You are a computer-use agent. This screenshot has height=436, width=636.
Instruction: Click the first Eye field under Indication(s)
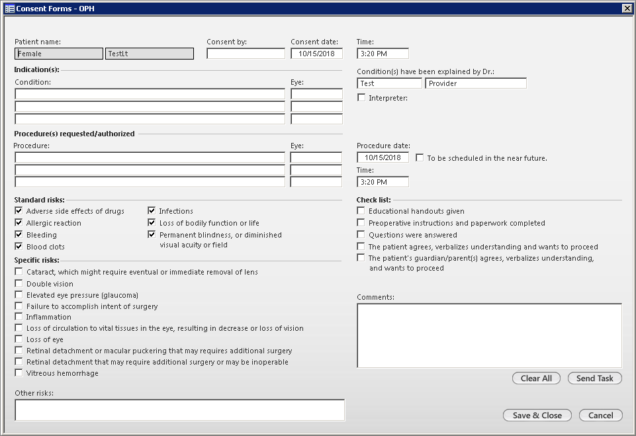point(316,94)
